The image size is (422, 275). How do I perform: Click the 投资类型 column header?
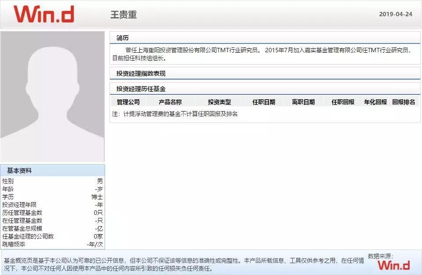click(x=220, y=101)
